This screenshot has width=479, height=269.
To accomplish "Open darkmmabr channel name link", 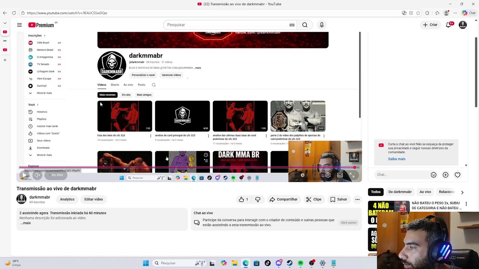I will [40, 197].
